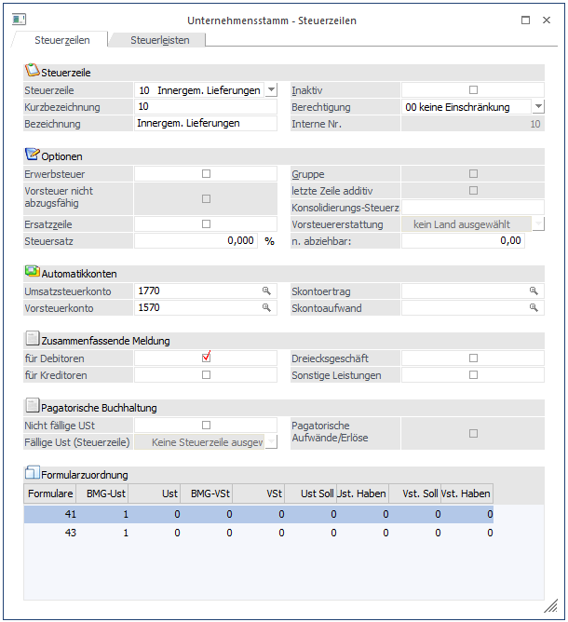Tick the Erwerbsteuer checkbox
The image size is (568, 622).
tap(207, 174)
